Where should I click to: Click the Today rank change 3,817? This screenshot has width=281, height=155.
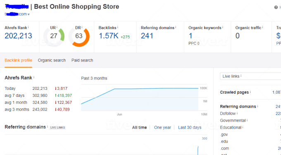pos(61,89)
